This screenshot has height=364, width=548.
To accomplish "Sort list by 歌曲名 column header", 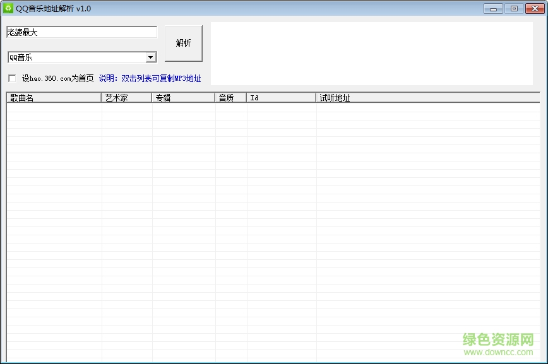I will (54, 98).
